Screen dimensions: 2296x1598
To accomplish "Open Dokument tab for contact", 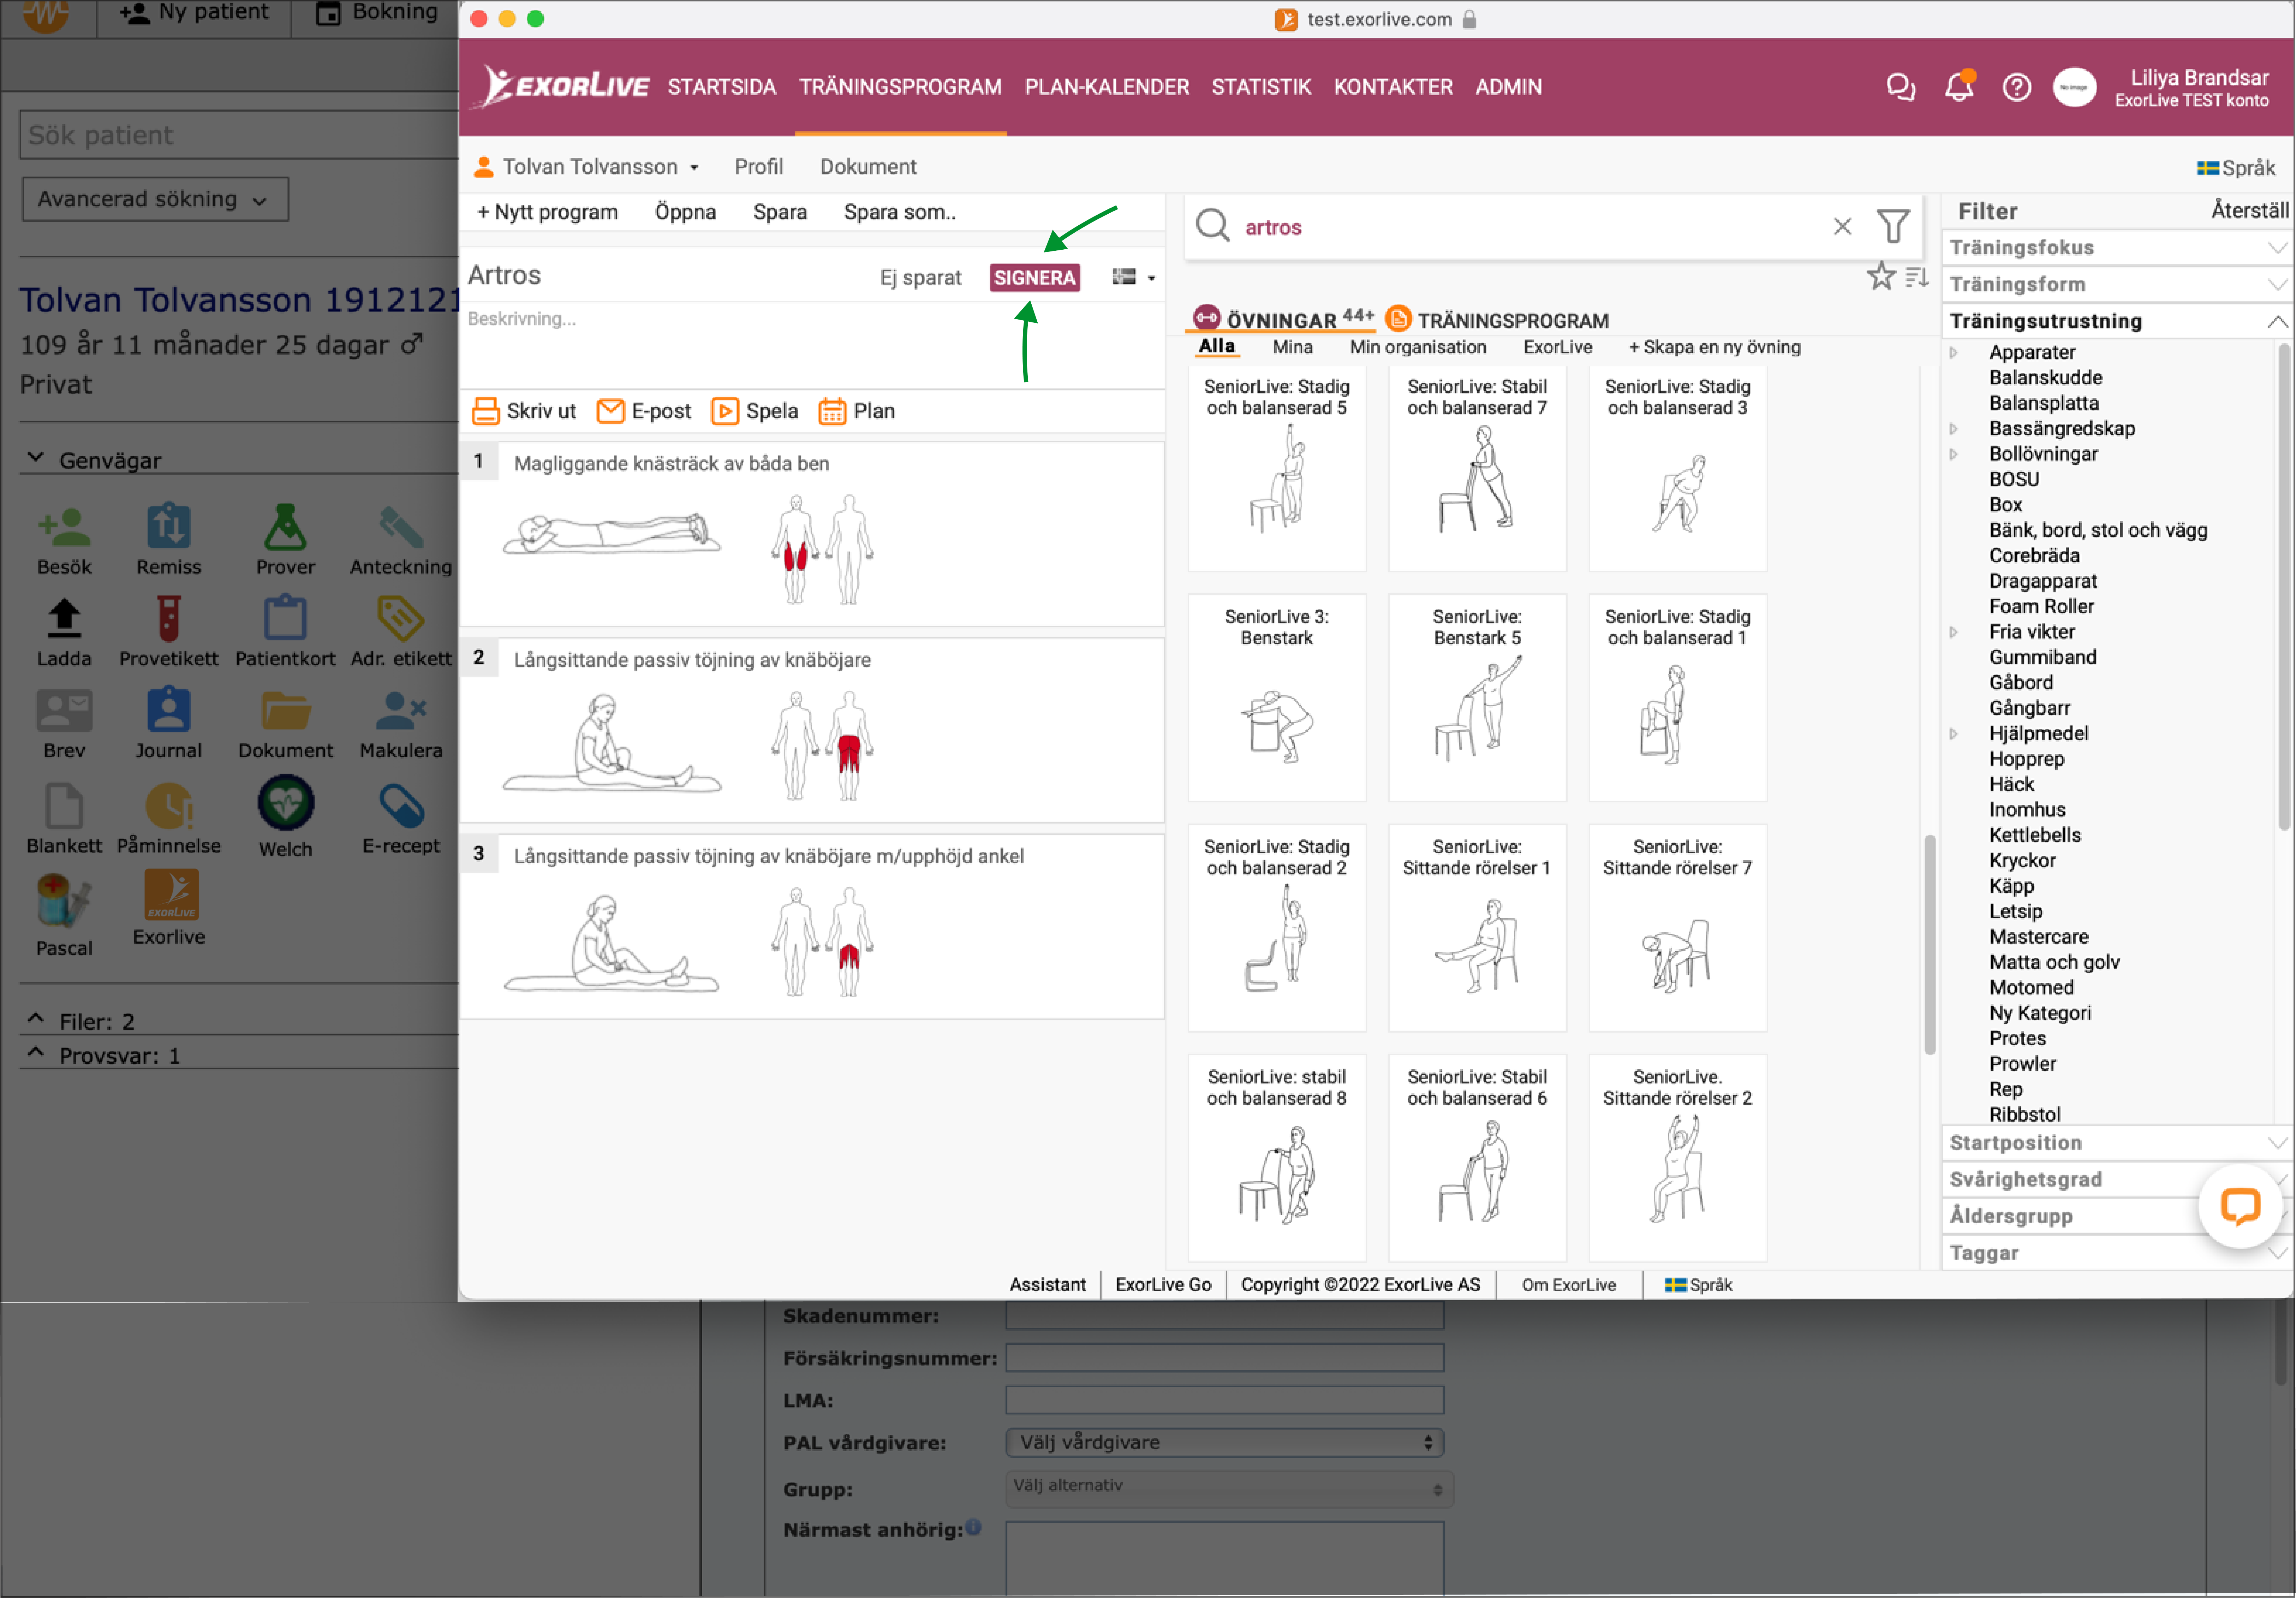I will pyautogui.click(x=867, y=167).
